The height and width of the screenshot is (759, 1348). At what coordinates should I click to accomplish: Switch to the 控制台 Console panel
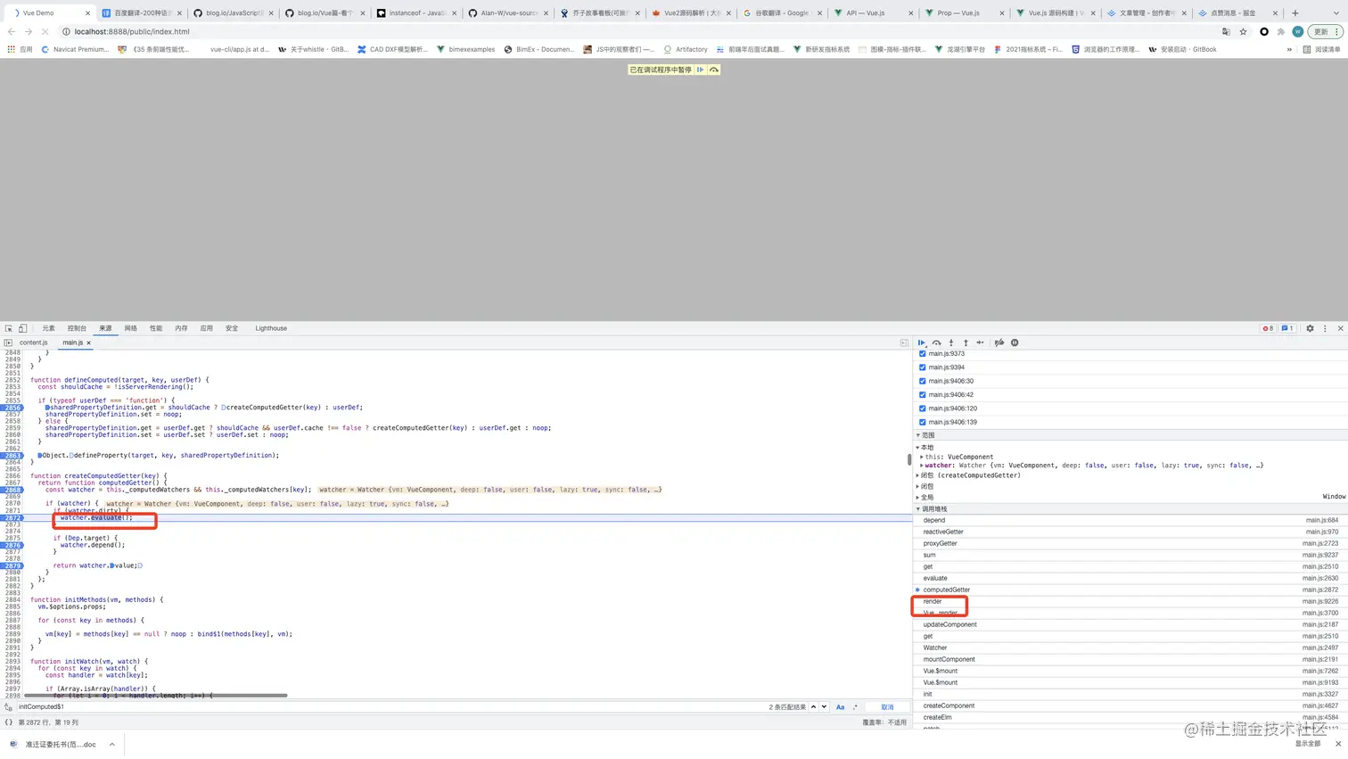point(77,328)
